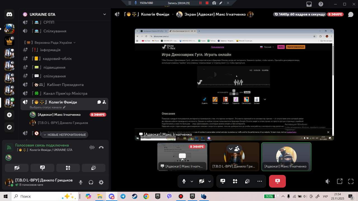Image resolution: width=358 pixels, height=201 pixels.
Task: Open the кадровий-облік text channel
Action: click(64, 59)
